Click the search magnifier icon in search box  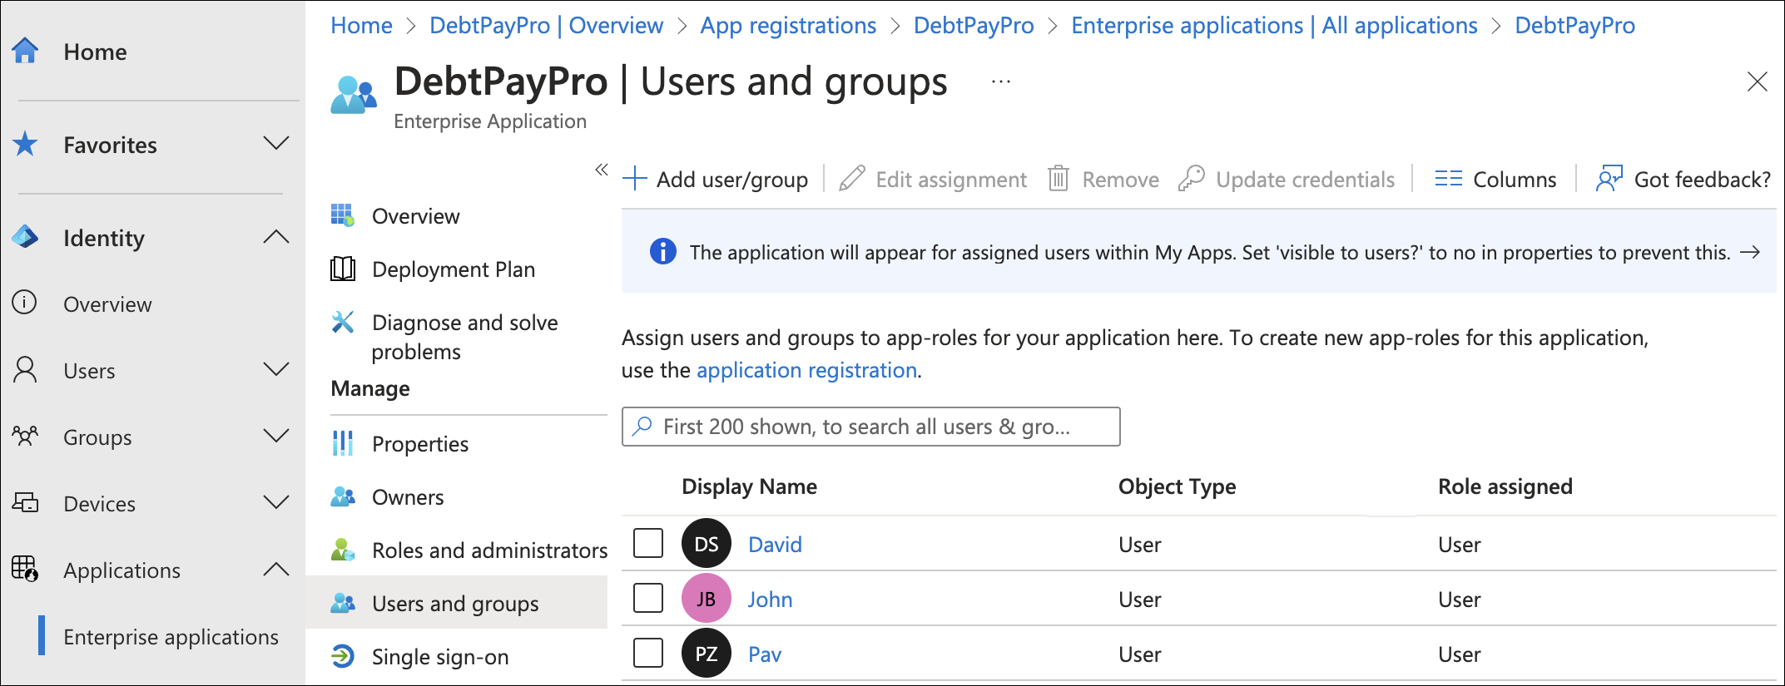tap(642, 427)
